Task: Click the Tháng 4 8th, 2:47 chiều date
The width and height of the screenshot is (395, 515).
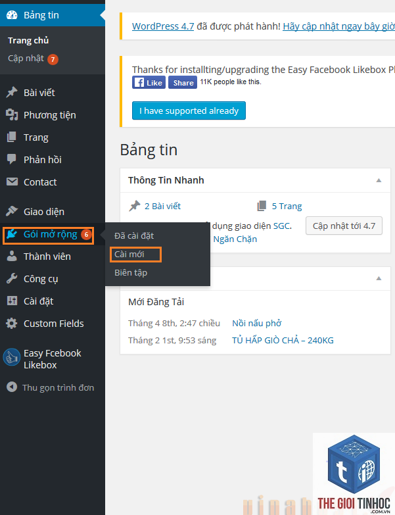Action: 174,323
